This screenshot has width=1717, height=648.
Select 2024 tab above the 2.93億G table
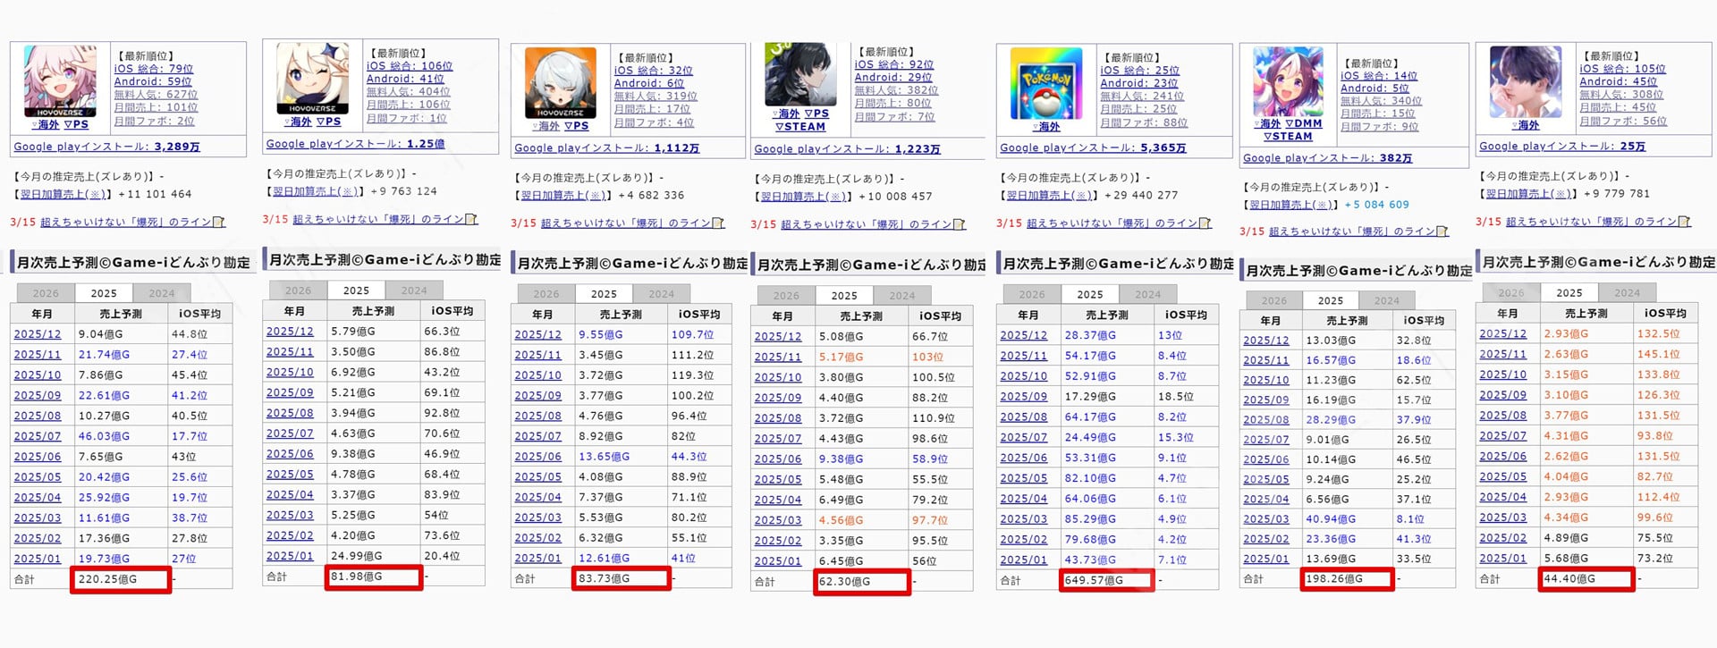[x=1627, y=292]
